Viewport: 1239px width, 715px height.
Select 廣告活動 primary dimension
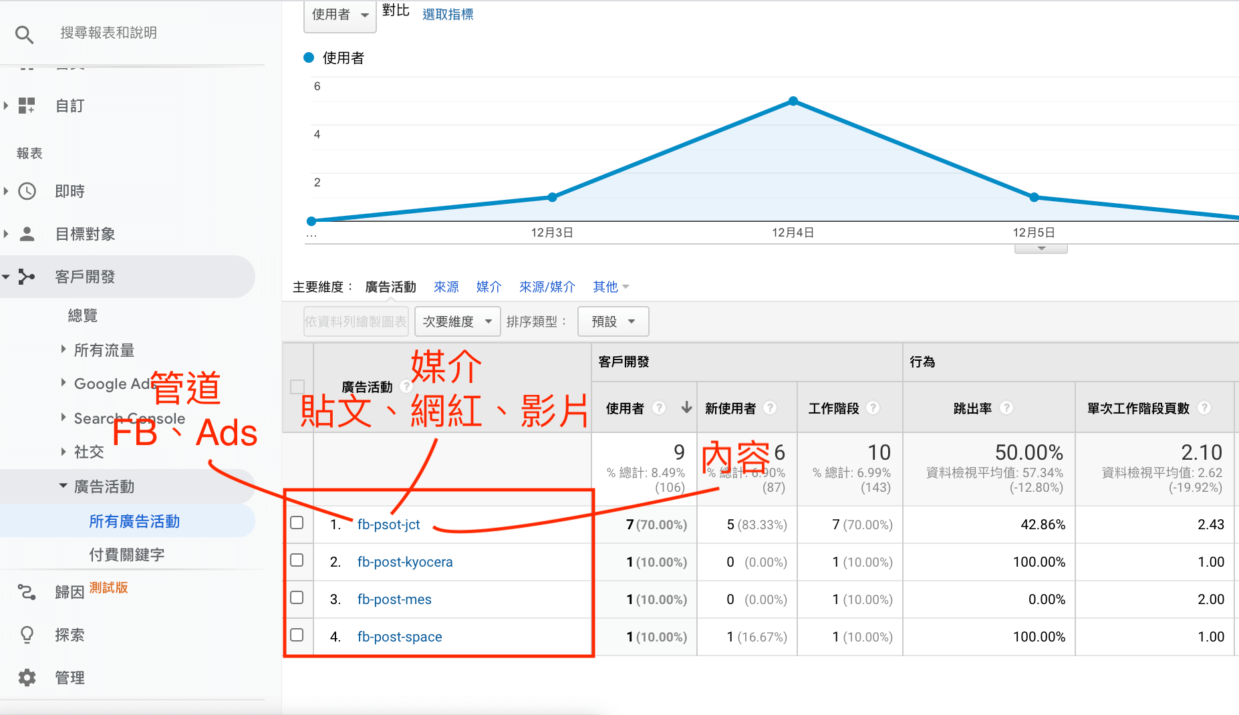coord(391,287)
